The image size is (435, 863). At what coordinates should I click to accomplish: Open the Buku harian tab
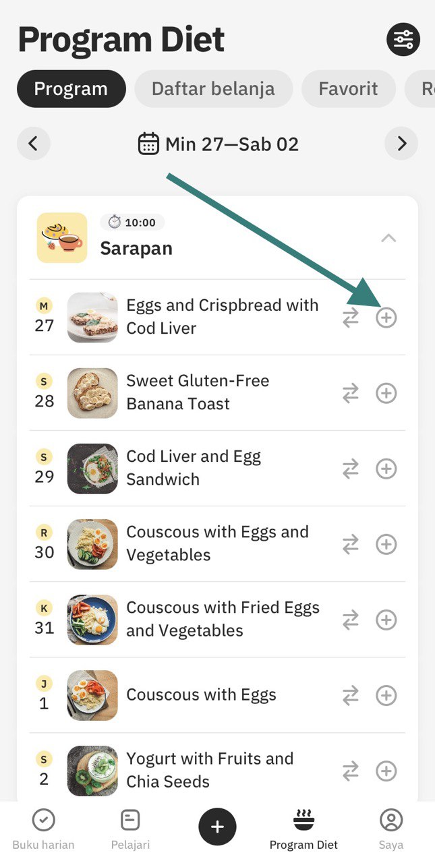[x=43, y=829]
